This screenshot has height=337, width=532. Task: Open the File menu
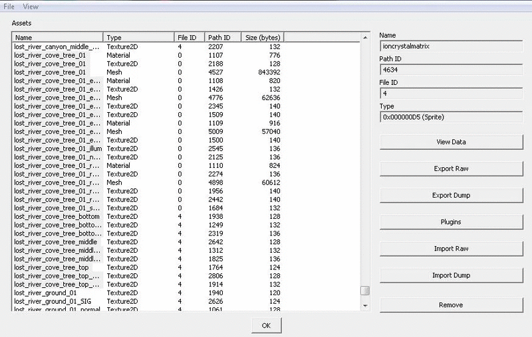tap(9, 7)
